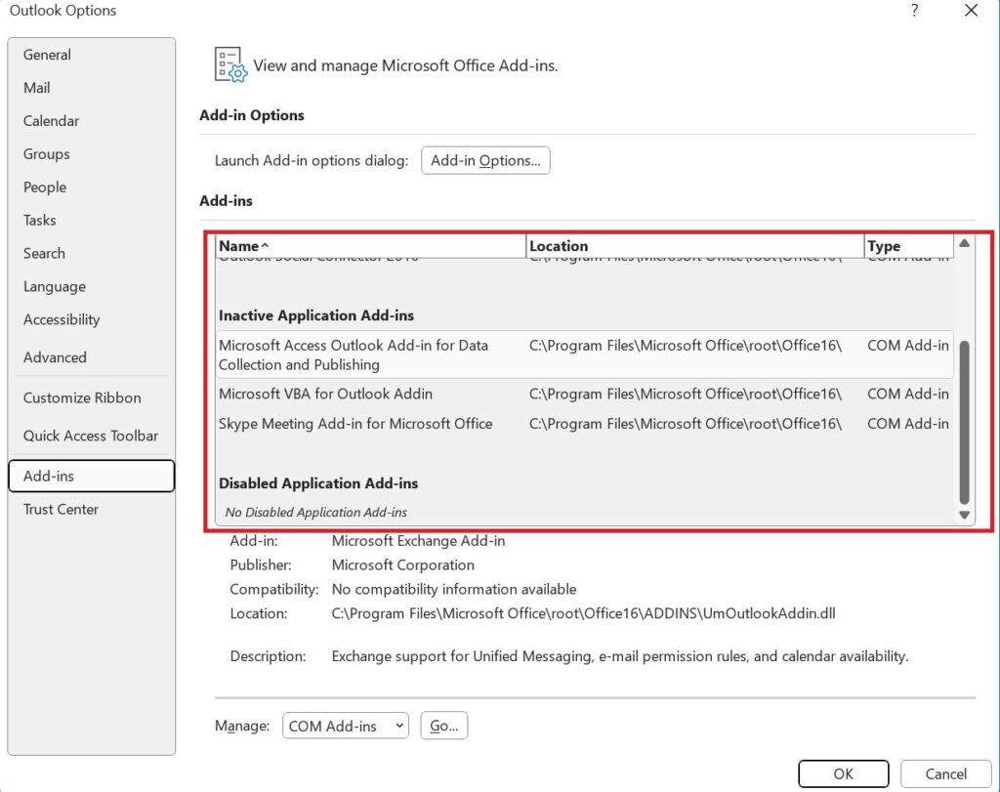The height and width of the screenshot is (792, 1000).
Task: Go to the Accessibility settings
Action: [x=62, y=319]
